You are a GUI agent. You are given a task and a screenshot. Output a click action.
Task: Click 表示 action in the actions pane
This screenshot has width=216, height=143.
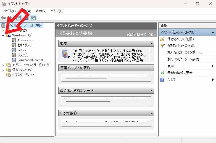pos(171,66)
